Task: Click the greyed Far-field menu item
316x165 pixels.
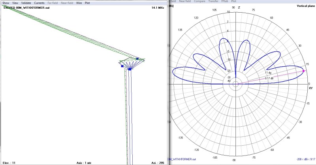Action: click(x=53, y=3)
